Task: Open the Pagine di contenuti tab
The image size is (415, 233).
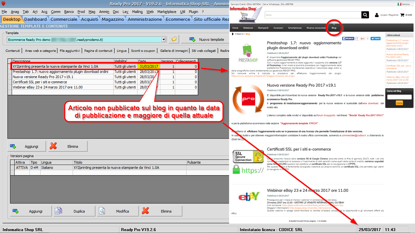Action: tap(98, 51)
